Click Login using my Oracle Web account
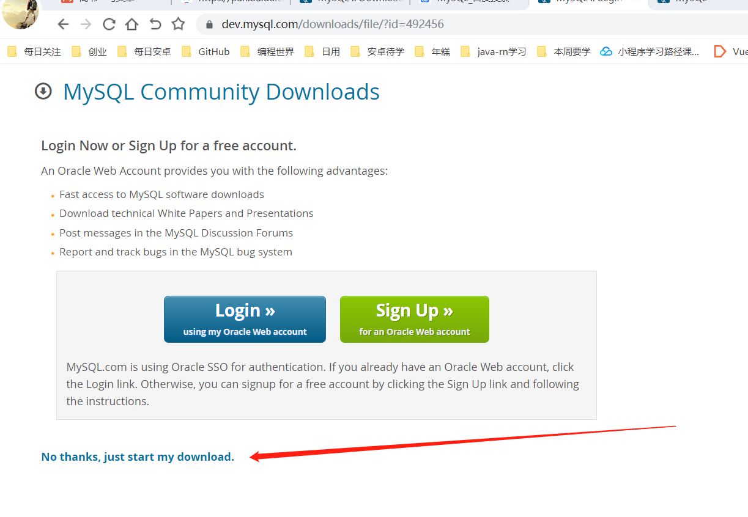Viewport: 748px width, 517px height. point(245,319)
